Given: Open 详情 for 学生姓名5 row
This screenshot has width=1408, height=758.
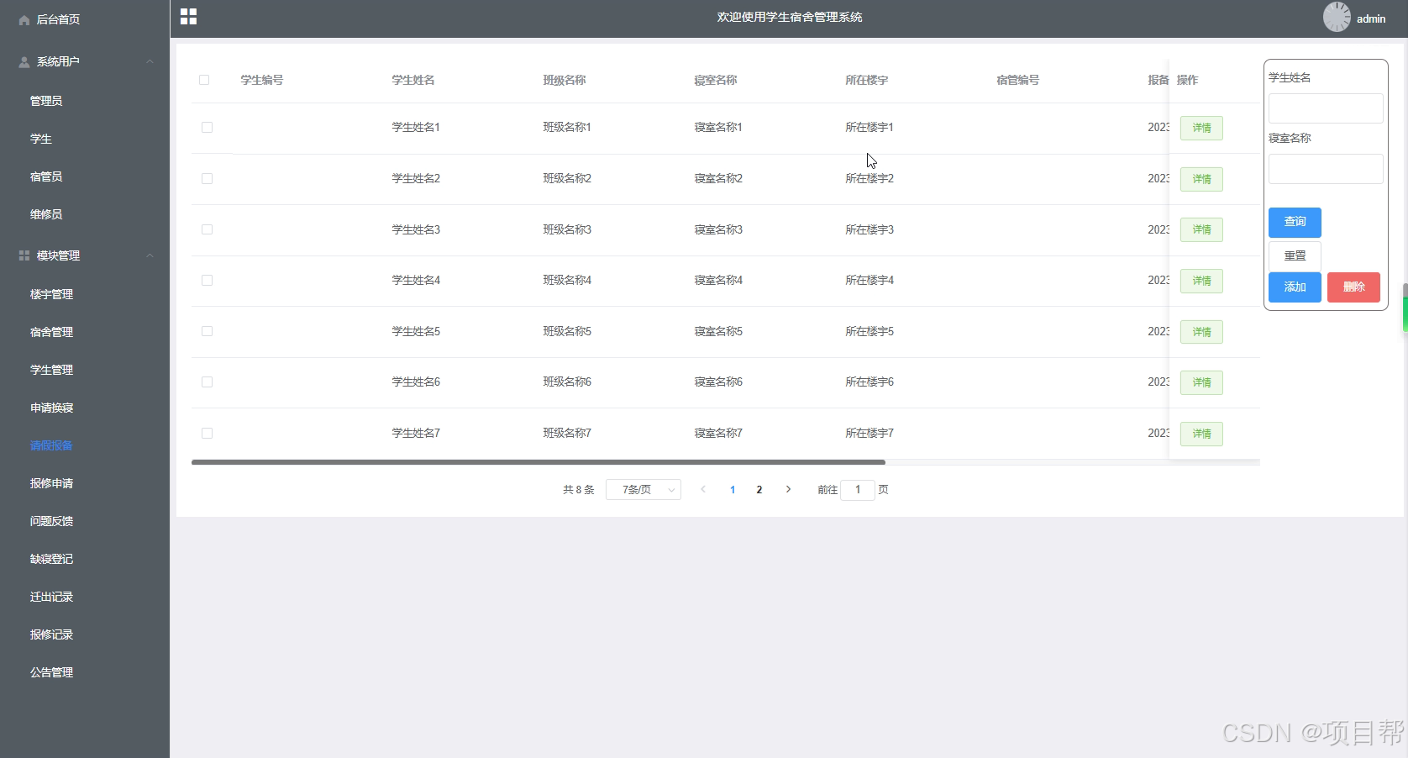Looking at the screenshot, I should tap(1201, 332).
